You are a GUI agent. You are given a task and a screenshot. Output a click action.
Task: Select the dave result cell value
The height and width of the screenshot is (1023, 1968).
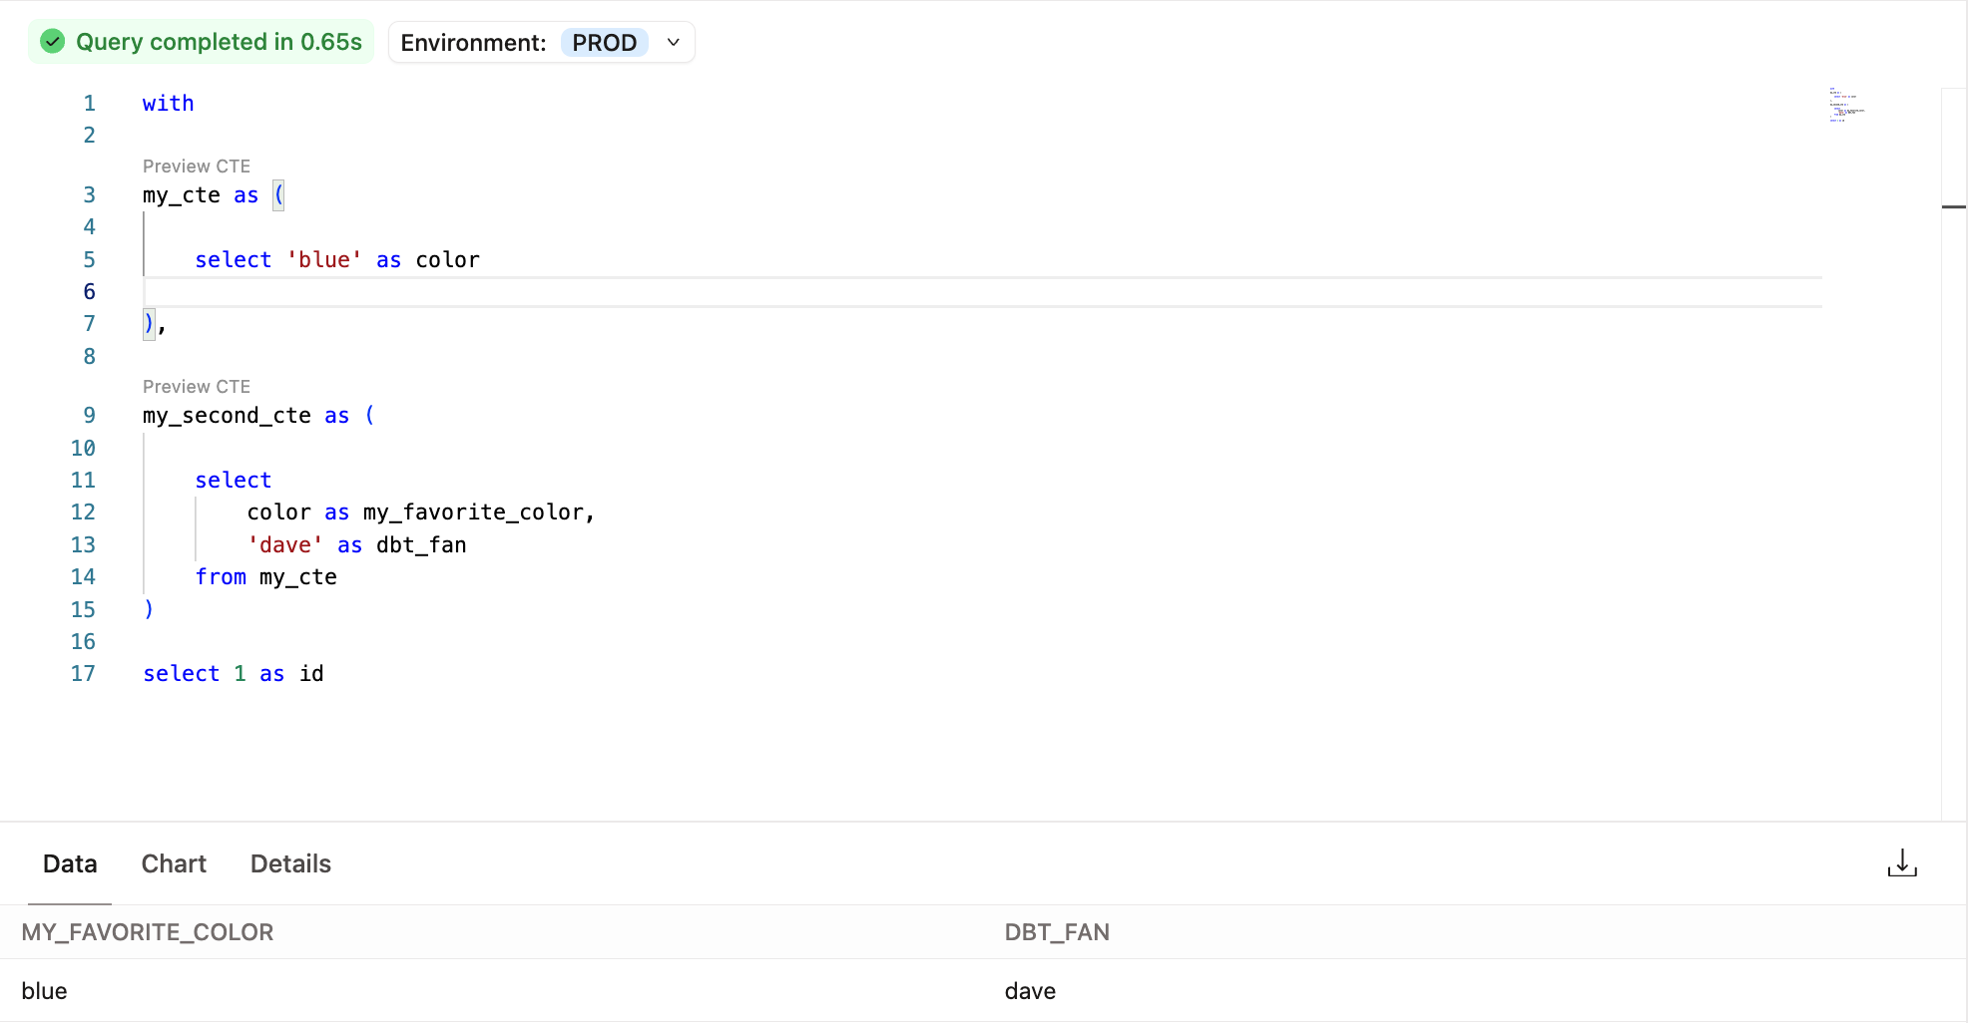click(x=1030, y=990)
